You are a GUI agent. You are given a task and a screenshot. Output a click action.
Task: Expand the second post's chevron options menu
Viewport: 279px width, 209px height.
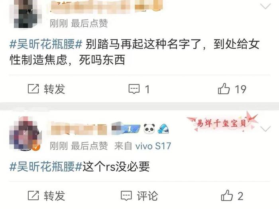tap(265, 129)
